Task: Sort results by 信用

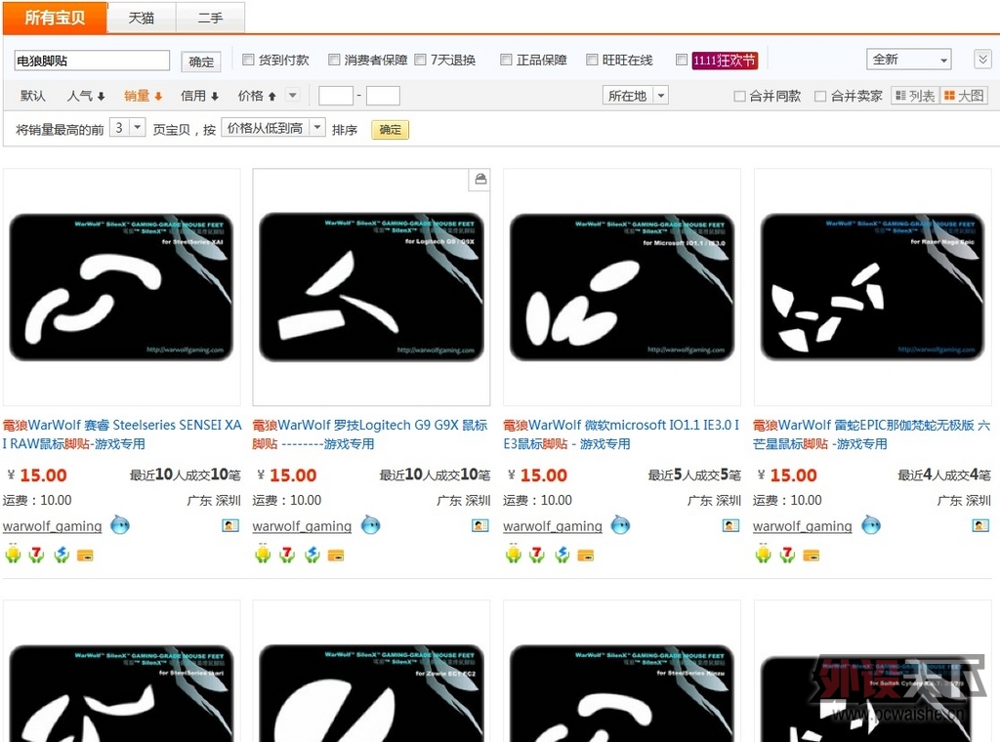Action: [199, 96]
